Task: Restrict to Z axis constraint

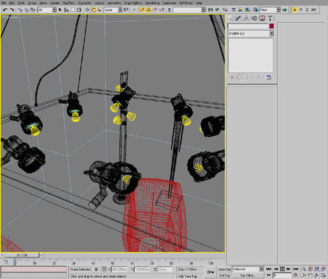Action: [307, 10]
